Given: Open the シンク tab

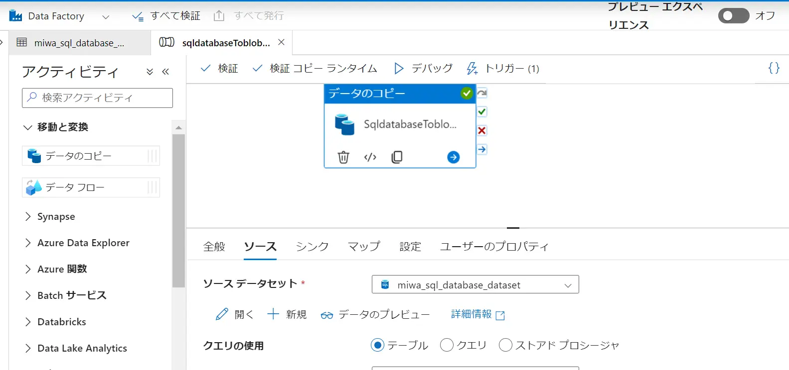Looking at the screenshot, I should tap(312, 247).
